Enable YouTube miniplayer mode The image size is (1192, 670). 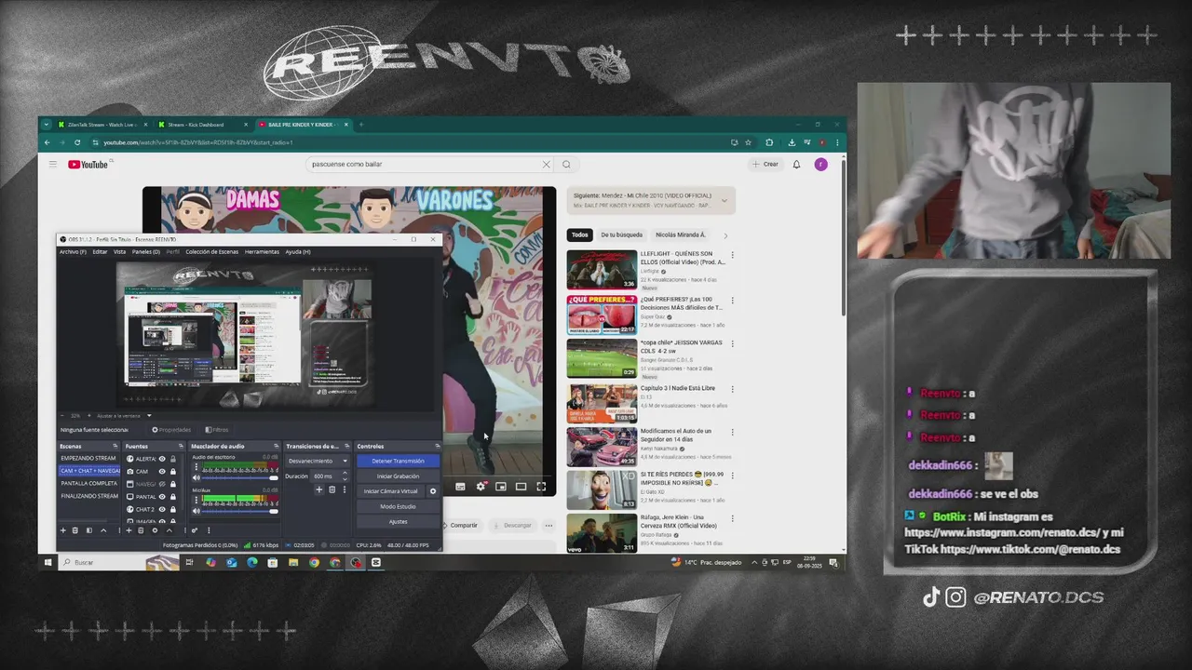click(x=501, y=486)
